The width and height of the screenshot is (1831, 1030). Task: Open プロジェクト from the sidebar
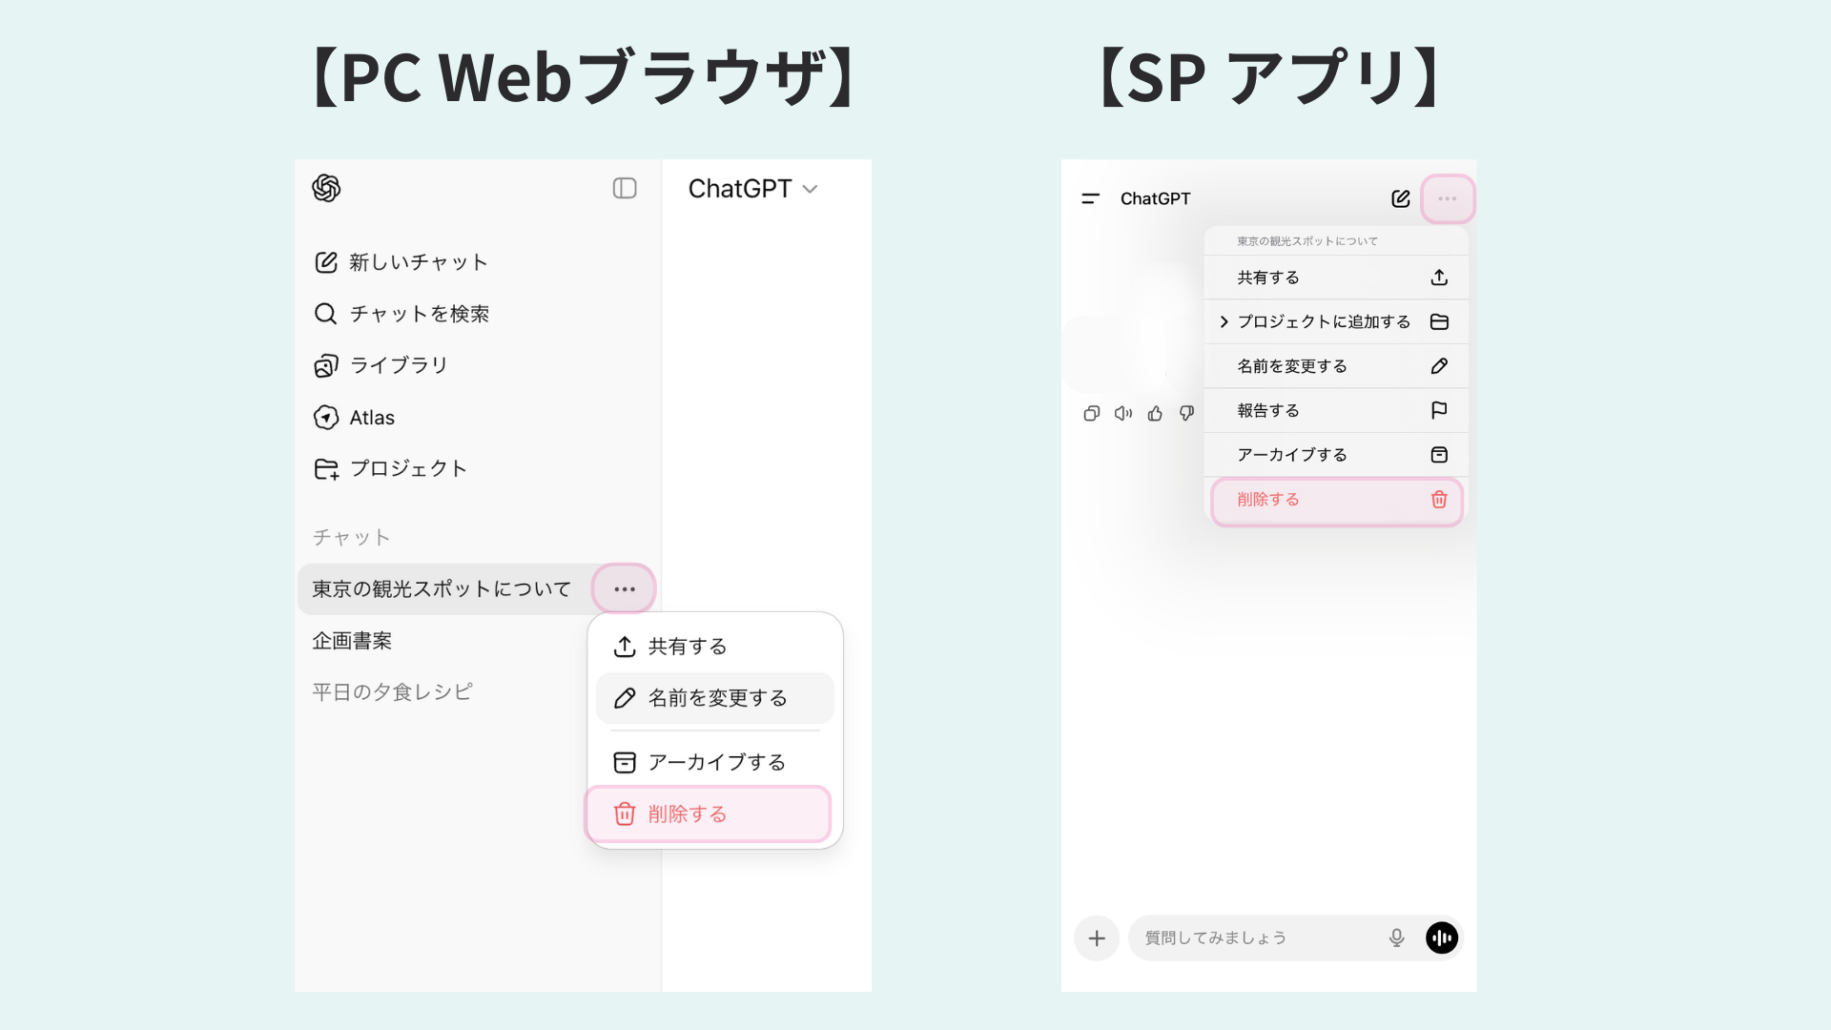coord(409,468)
